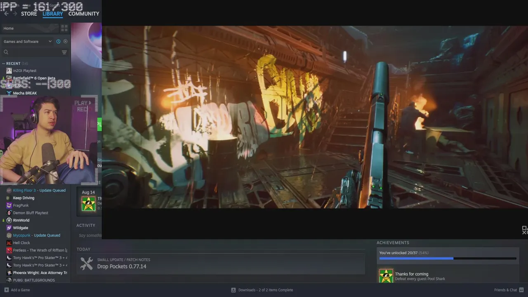The height and width of the screenshot is (297, 528).
Task: Click the ACTIVITY section heading
Action: (x=86, y=225)
